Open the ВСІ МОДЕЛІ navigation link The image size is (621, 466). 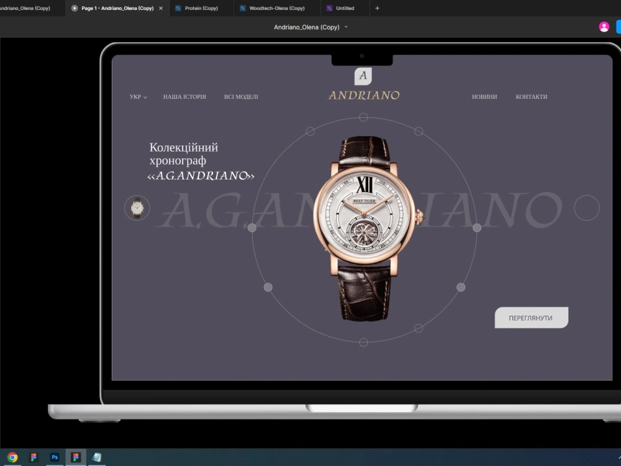tap(241, 97)
